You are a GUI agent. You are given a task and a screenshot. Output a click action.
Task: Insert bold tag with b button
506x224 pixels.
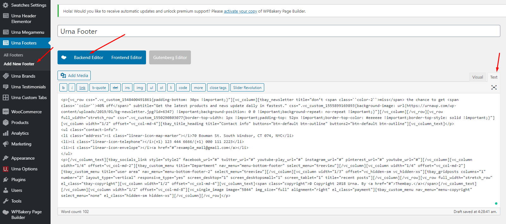pos(63,87)
